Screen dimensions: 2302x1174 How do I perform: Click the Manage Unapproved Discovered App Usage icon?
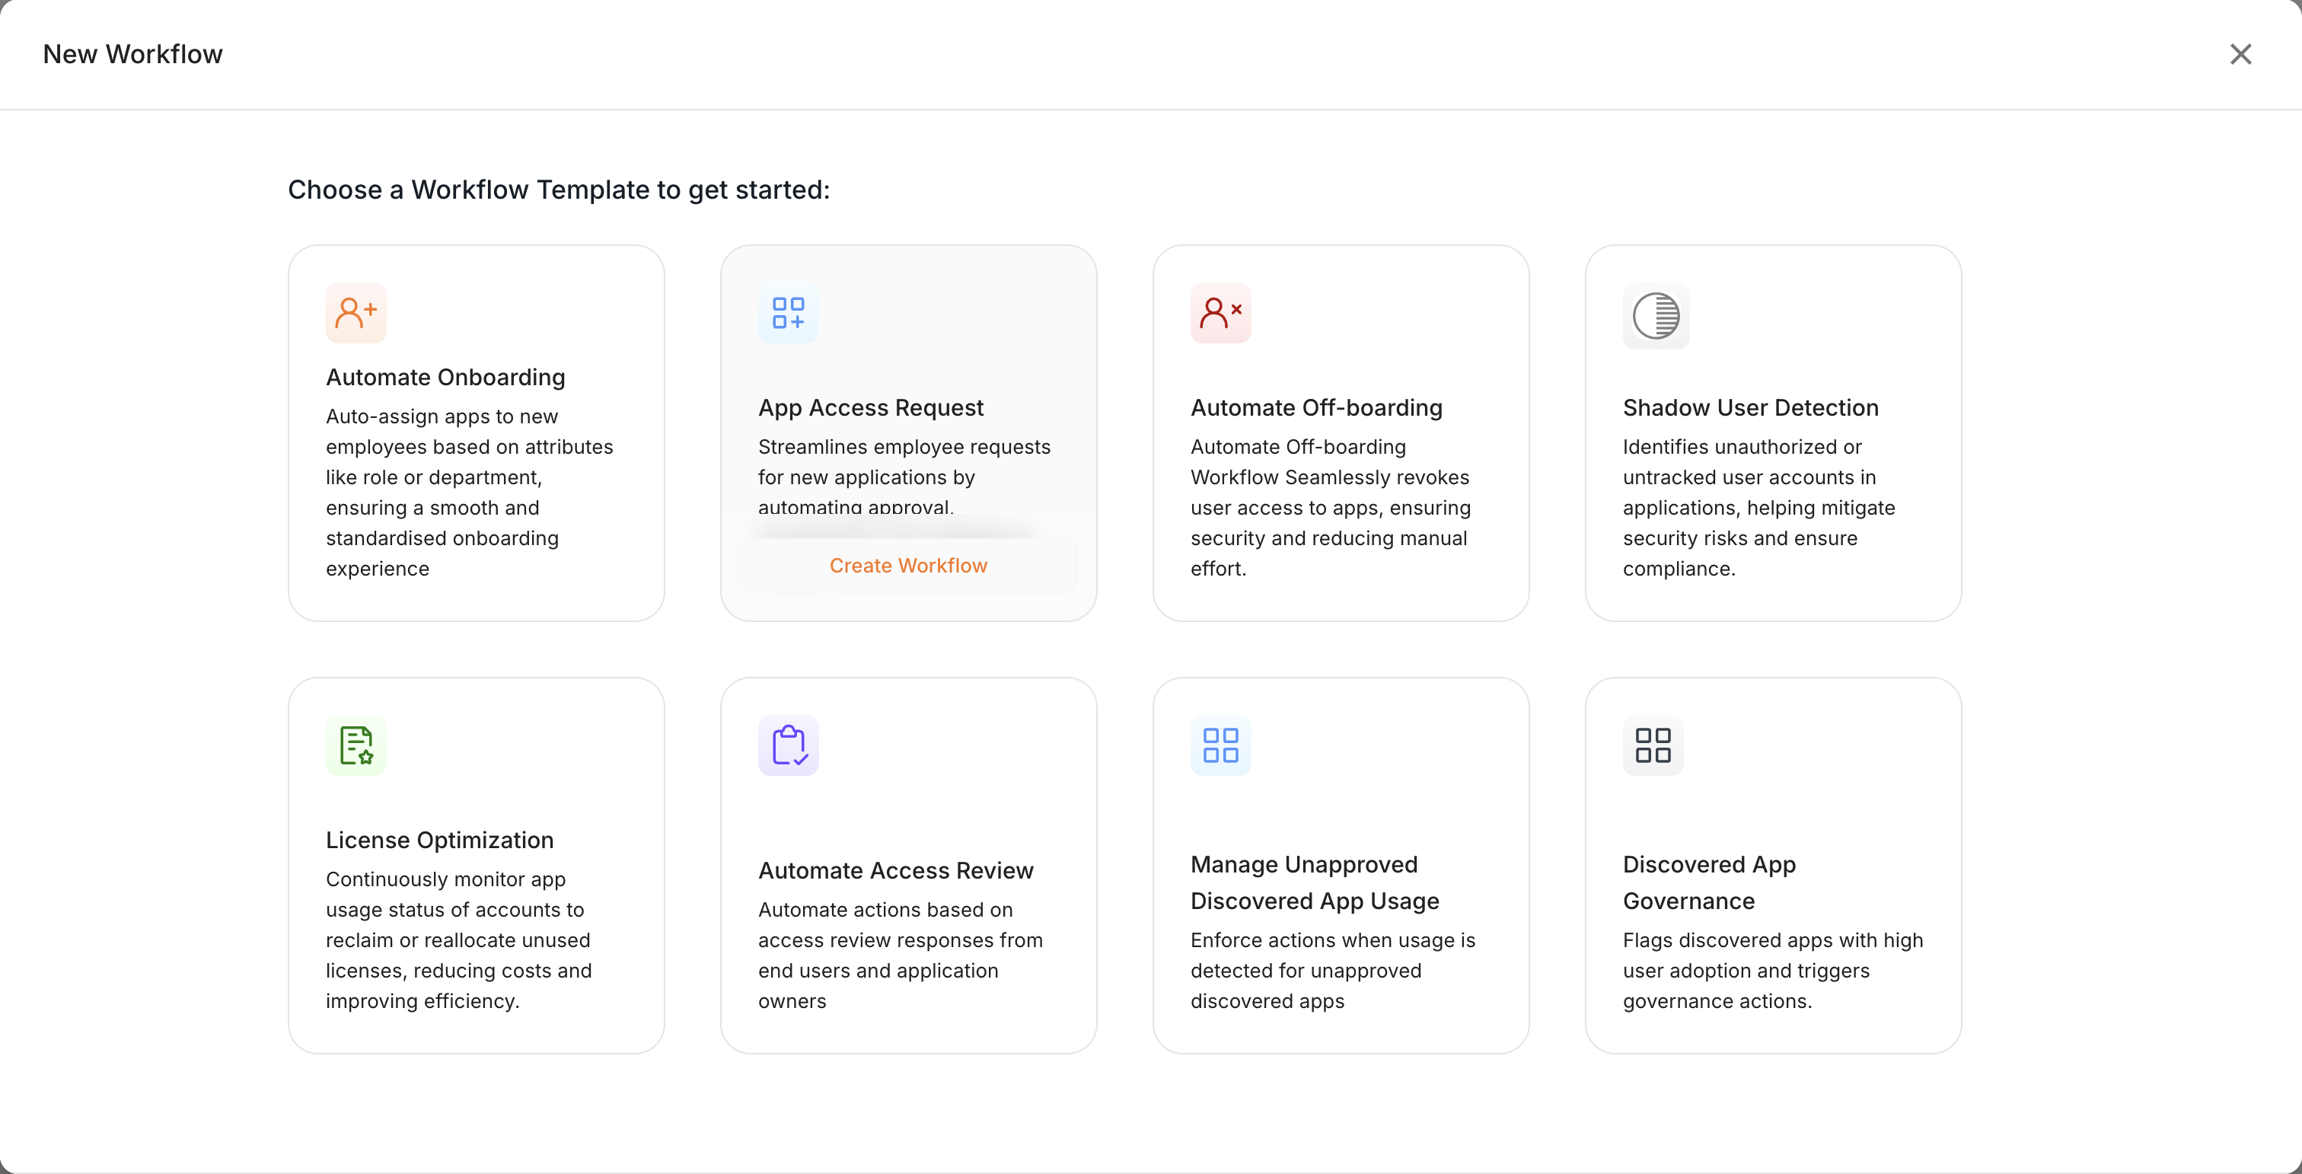[1221, 745]
